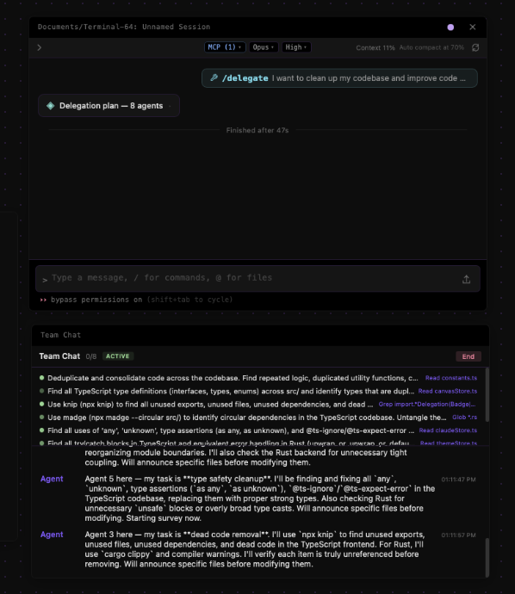Open the Grep import.*Delegation(Badge link
This screenshot has width=515, height=594.
point(427,405)
